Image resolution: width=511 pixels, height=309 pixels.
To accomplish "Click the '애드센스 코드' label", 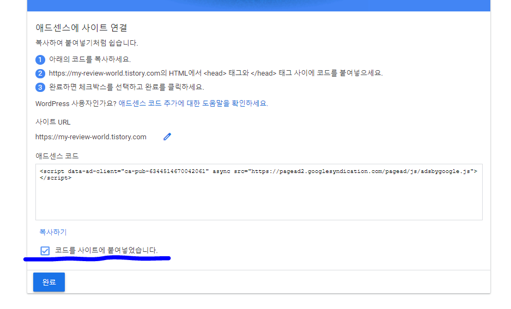I will pos(57,156).
